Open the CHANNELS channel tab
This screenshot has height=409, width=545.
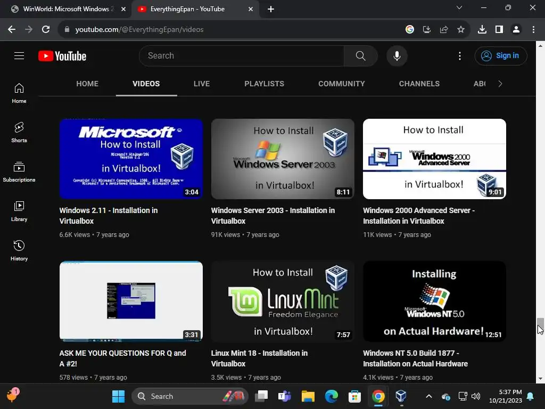pos(419,84)
